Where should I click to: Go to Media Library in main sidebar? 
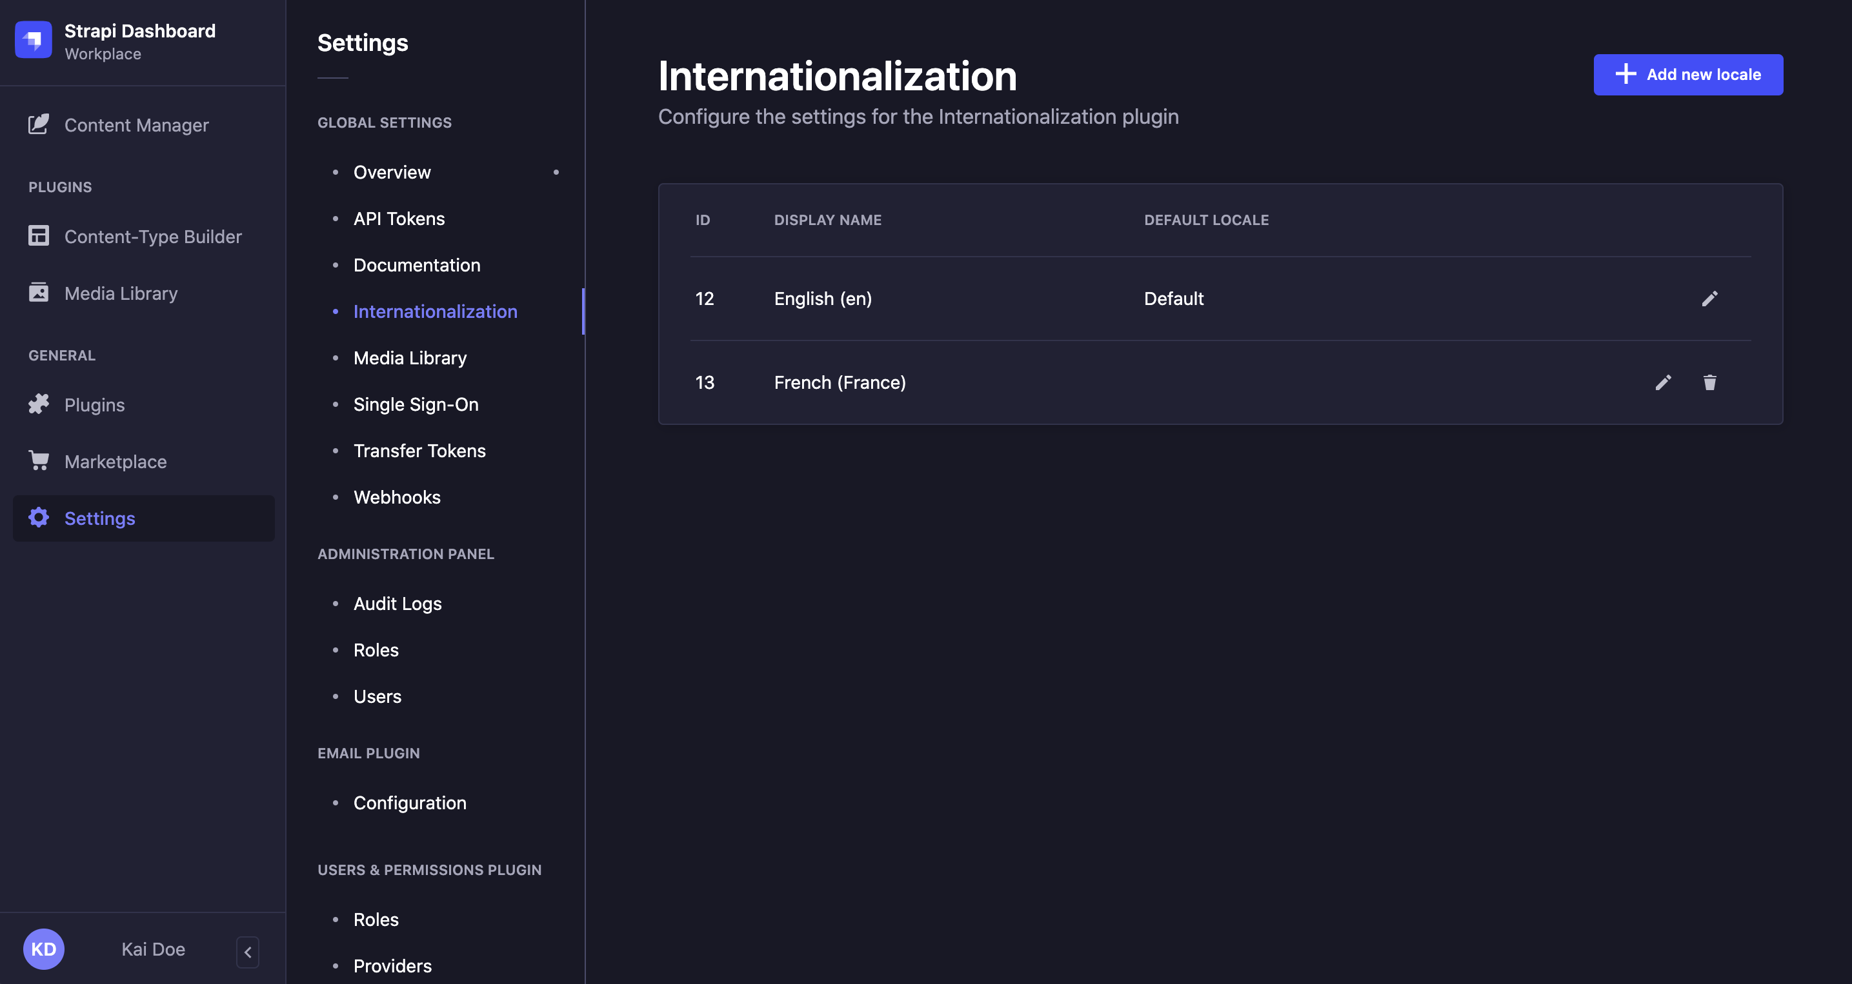coord(121,293)
